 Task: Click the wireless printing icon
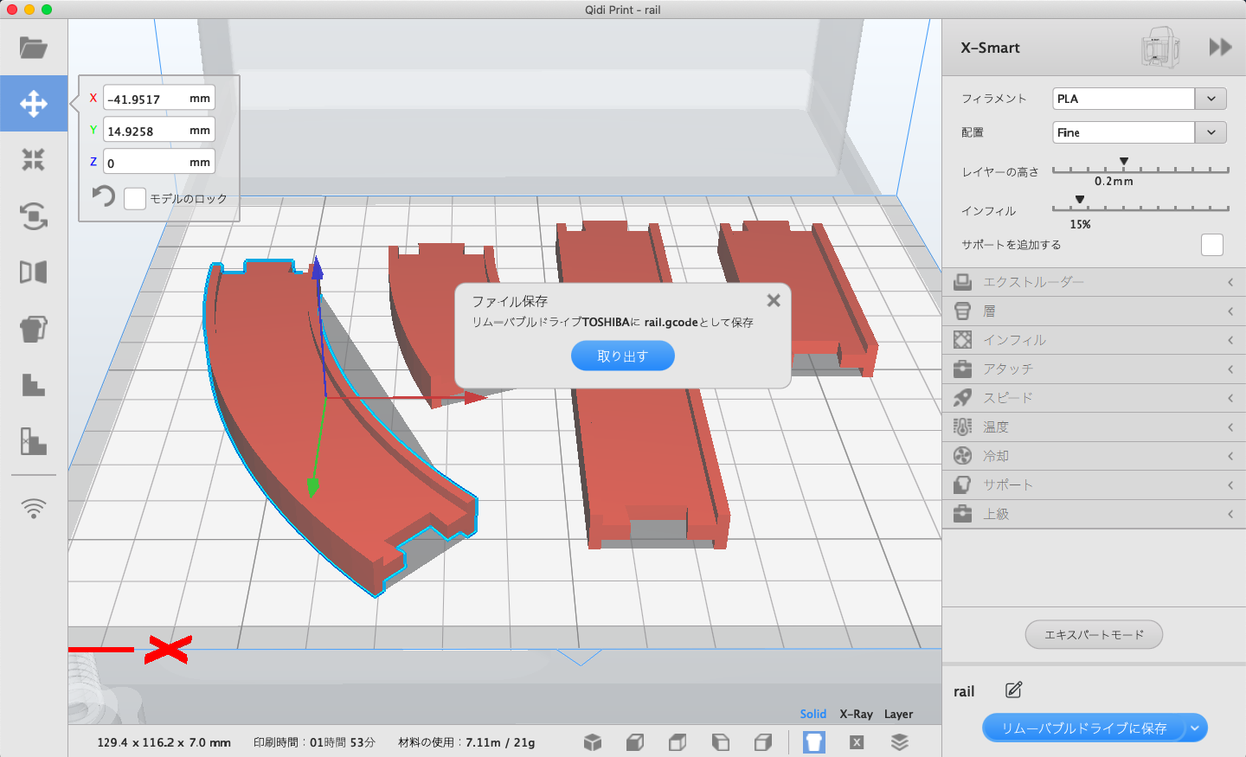point(34,509)
